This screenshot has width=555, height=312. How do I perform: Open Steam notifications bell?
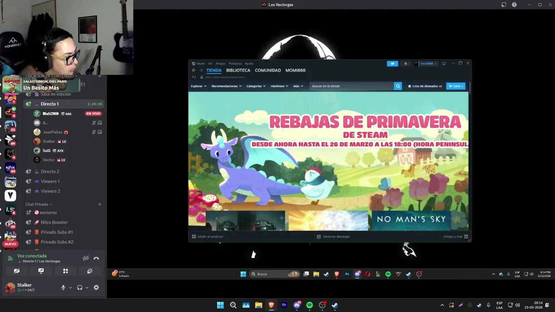405,64
